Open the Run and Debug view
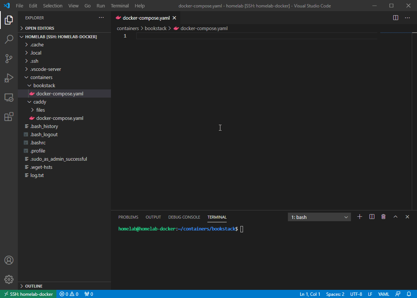This screenshot has width=417, height=298. pos(9,78)
